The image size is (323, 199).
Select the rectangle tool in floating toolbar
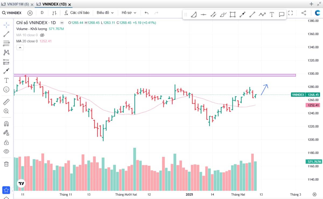tap(233, 15)
